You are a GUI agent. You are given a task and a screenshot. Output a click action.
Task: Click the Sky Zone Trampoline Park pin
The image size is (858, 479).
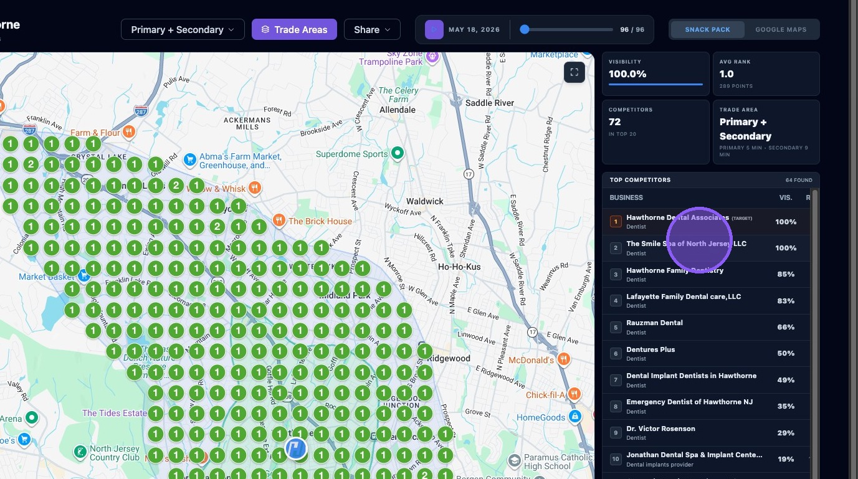click(432, 58)
